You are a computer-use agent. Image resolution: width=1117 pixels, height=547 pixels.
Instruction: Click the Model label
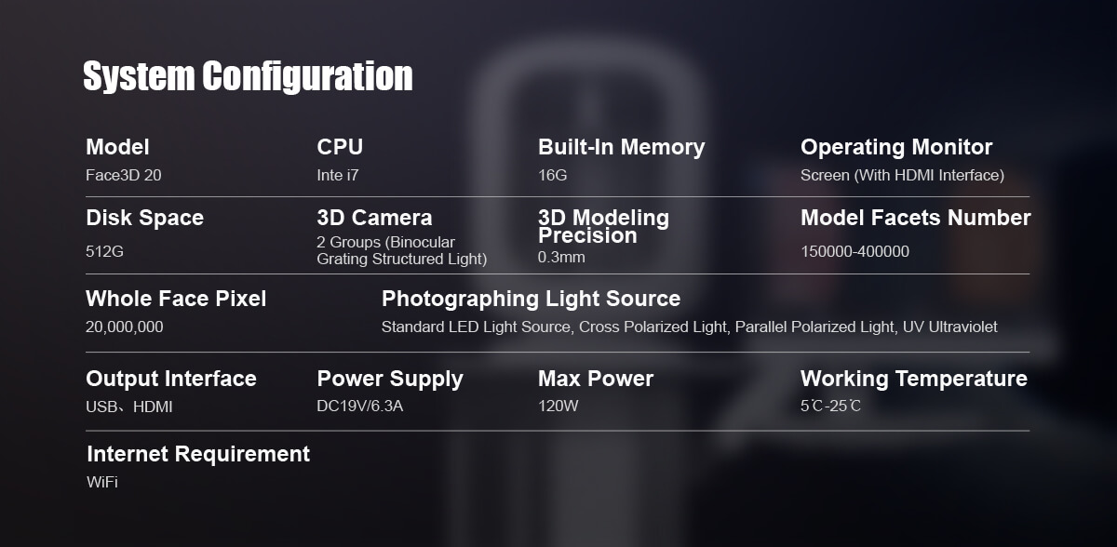tap(117, 147)
